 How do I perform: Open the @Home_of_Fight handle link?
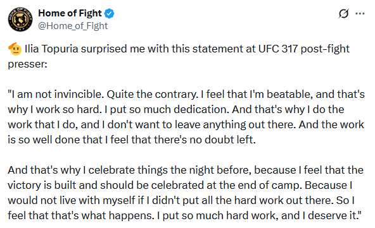pos(73,26)
